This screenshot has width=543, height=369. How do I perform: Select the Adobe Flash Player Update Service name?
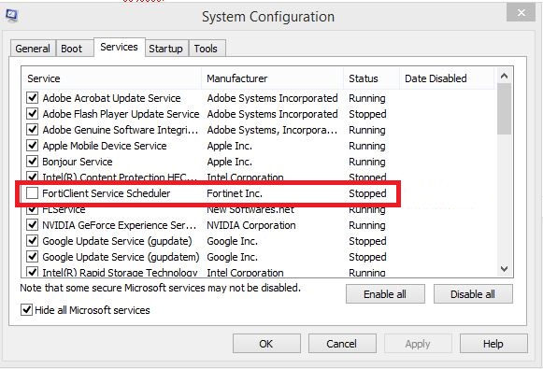(x=121, y=114)
